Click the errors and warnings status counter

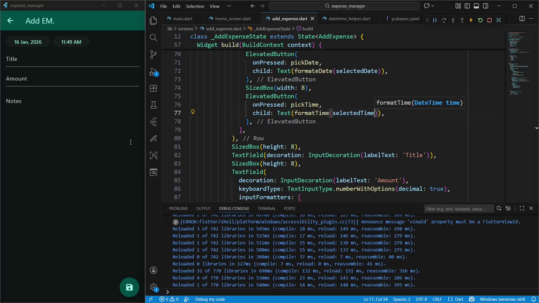click(169, 299)
